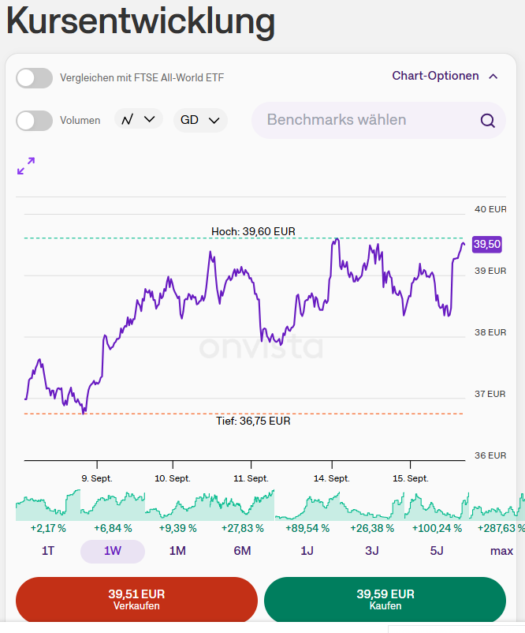
Task: Click the Volumen label text
Action: pos(80,120)
